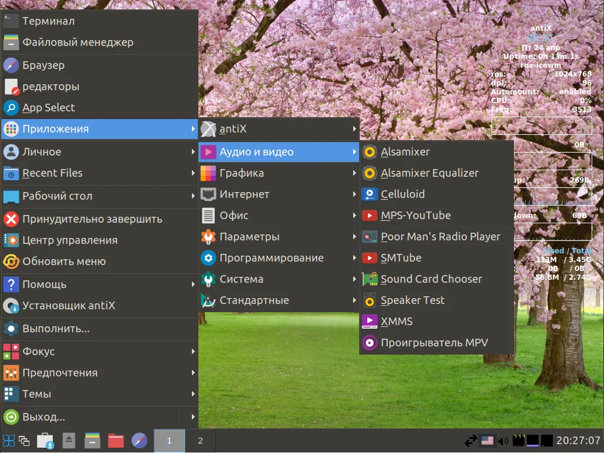Click the taskbar clock

(578, 441)
